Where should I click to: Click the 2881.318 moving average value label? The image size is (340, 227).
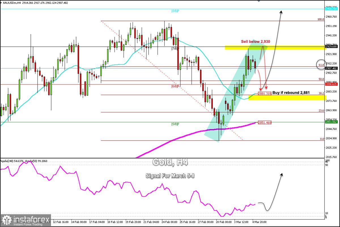tap(265, 93)
